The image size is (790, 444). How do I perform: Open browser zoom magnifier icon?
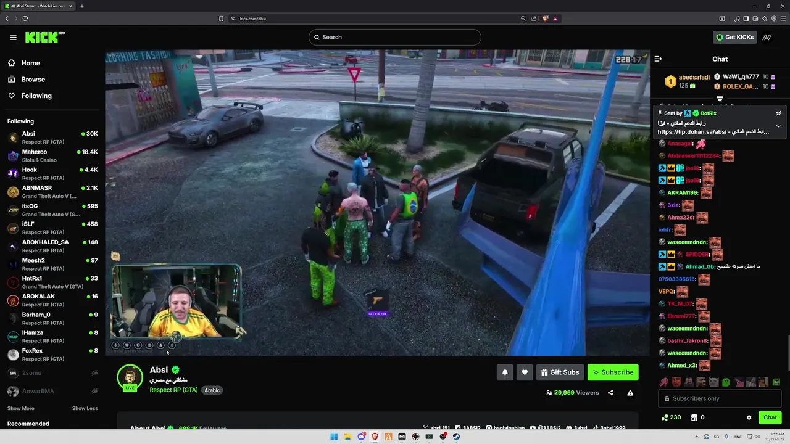523,18
